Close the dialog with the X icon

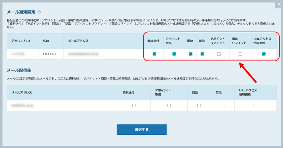click(x=279, y=5)
